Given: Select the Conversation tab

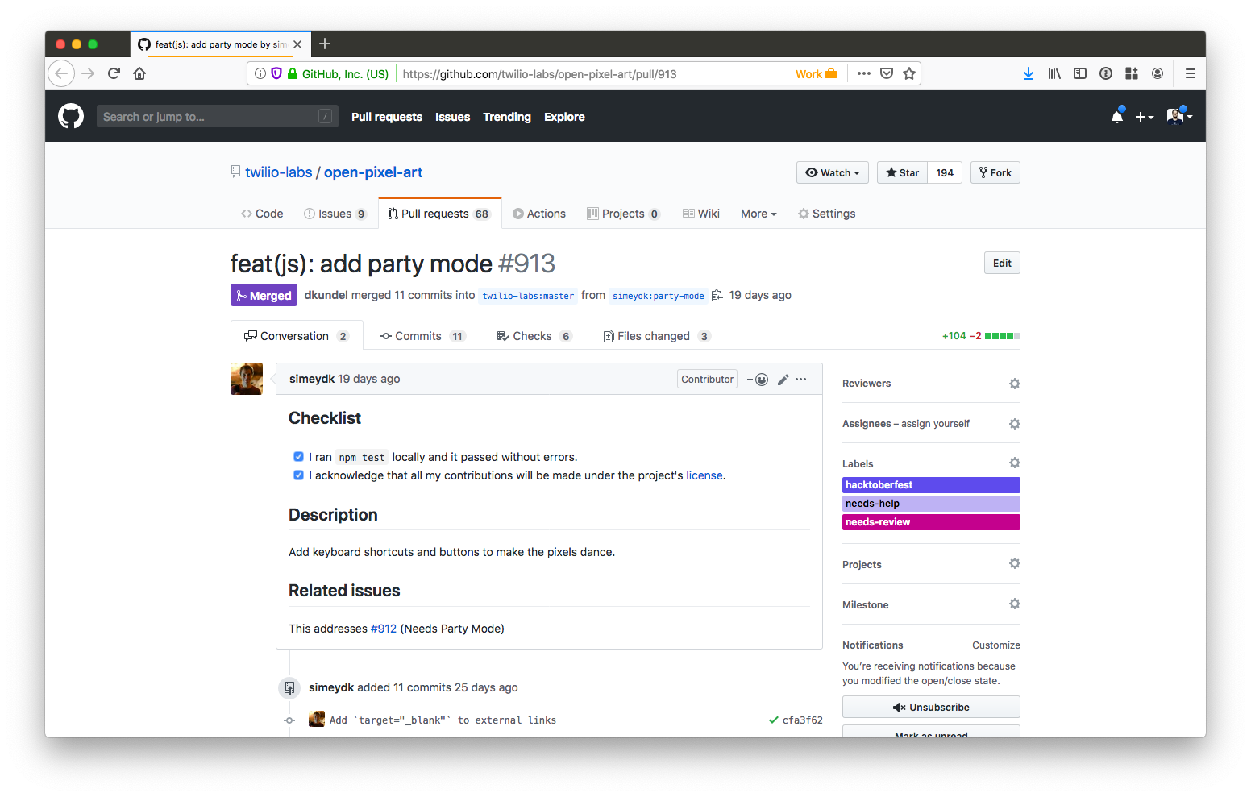Looking at the screenshot, I should point(297,336).
